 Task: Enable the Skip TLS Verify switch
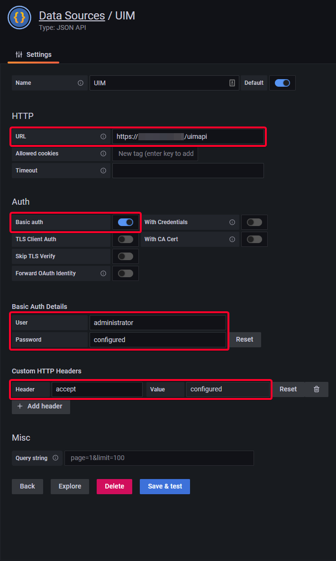pyautogui.click(x=126, y=256)
